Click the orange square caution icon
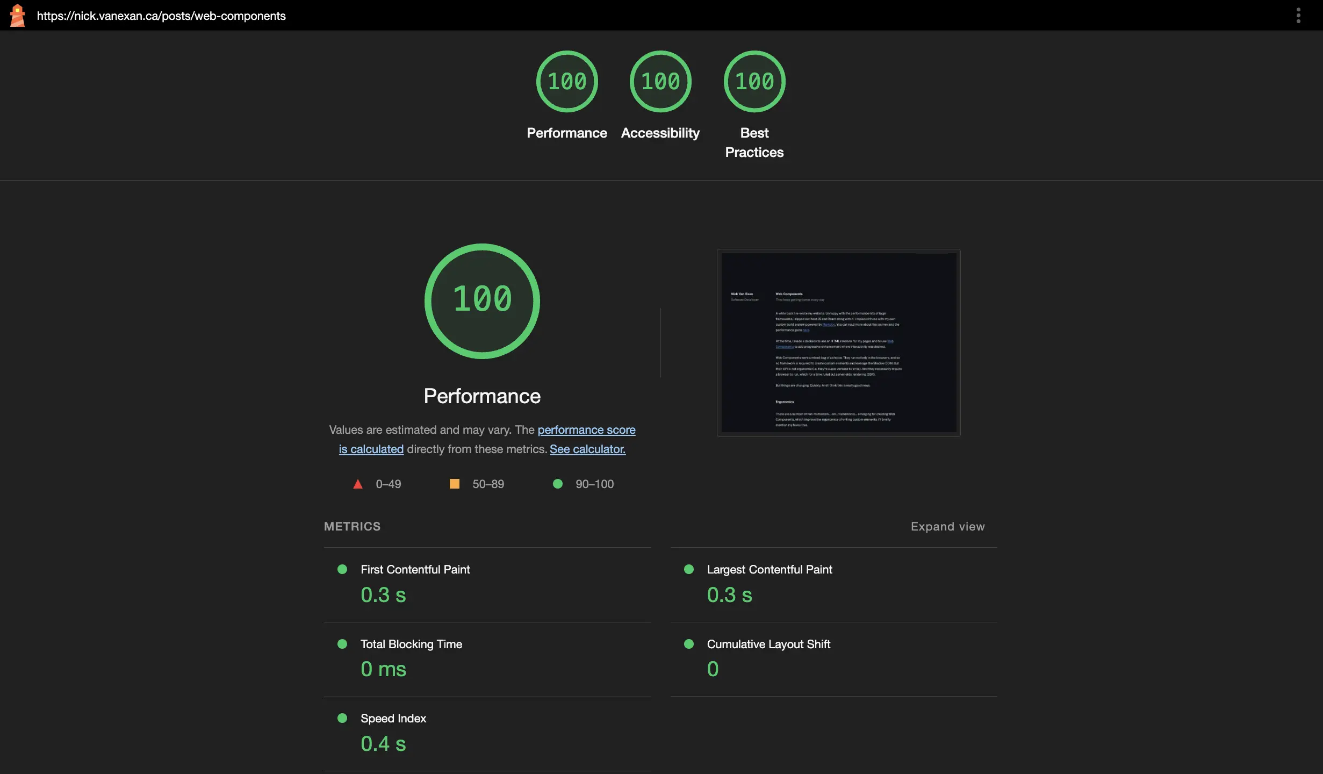 453,484
